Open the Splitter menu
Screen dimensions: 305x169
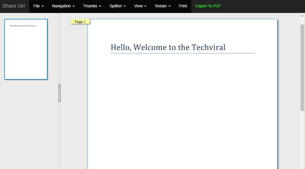[118, 6]
